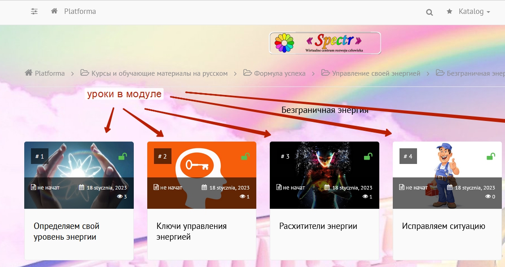Click the calendar icon on lesson #4
Viewport: 505px width, 267px height.
click(x=450, y=187)
